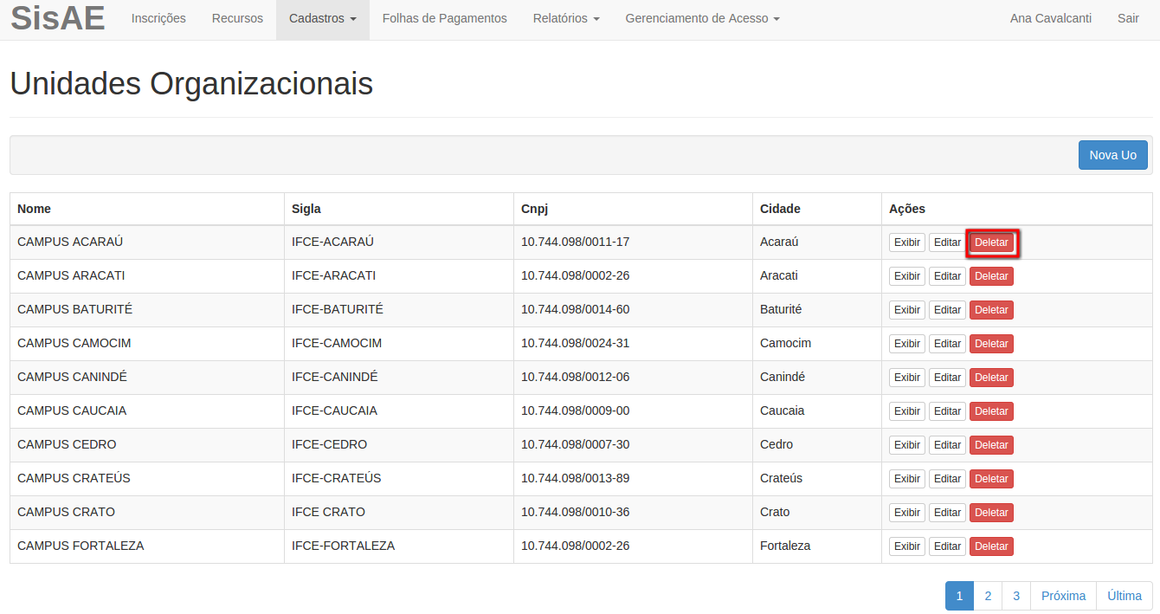1160x614 pixels.
Task: Show details of CAMPUS BATURITÉ
Action: [907, 310]
